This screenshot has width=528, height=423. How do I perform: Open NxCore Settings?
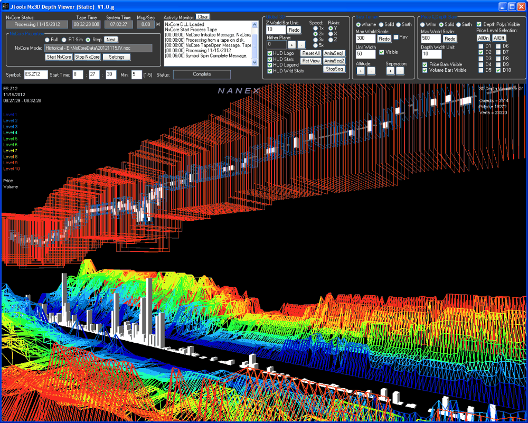click(x=117, y=57)
